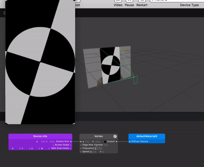The width and height of the screenshot is (204, 167).
Task: Click the Diffuse Texture label
Action: [140, 141]
